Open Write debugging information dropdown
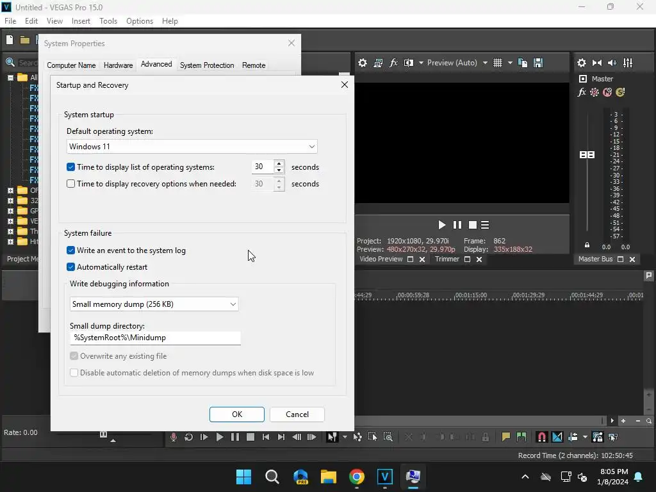Image resolution: width=656 pixels, height=492 pixels. click(154, 304)
